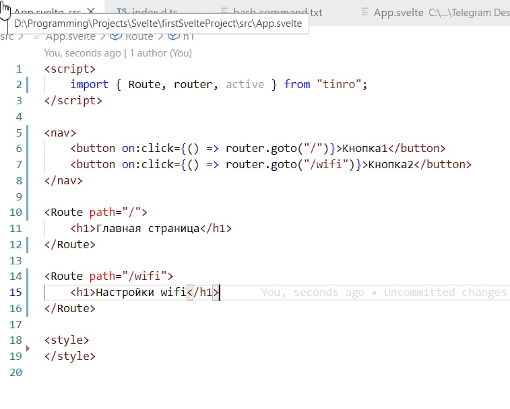Click router.goto("/") on line 6

[278, 149]
